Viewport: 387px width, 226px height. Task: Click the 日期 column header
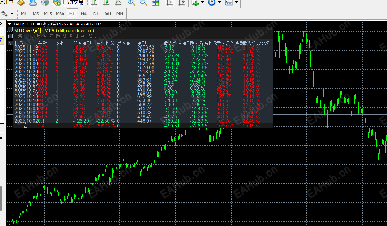(19, 43)
